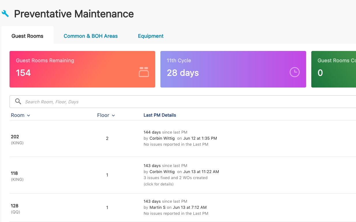Expand the Room column sort chevron

click(29, 115)
